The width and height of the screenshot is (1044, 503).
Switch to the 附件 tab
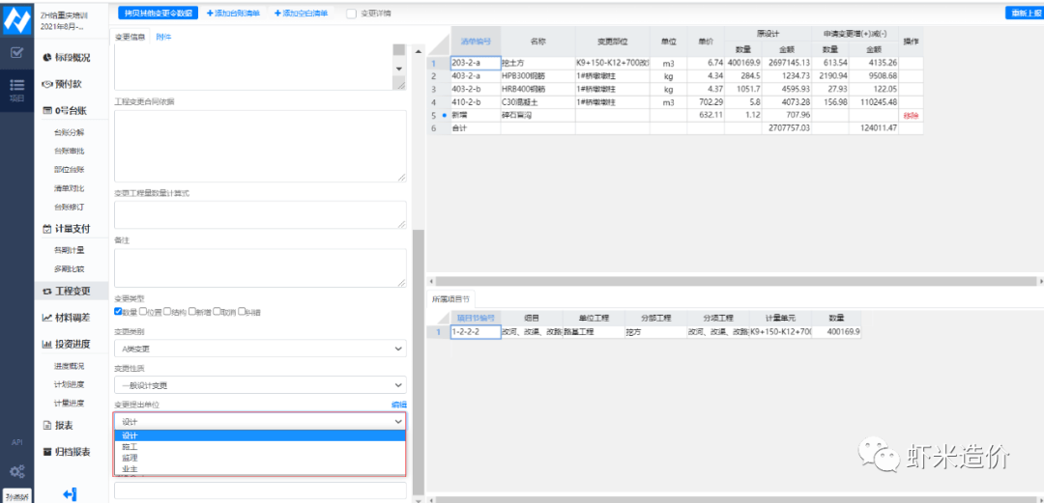click(x=163, y=36)
